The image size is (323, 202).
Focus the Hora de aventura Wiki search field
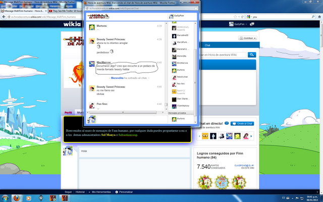coord(223,55)
